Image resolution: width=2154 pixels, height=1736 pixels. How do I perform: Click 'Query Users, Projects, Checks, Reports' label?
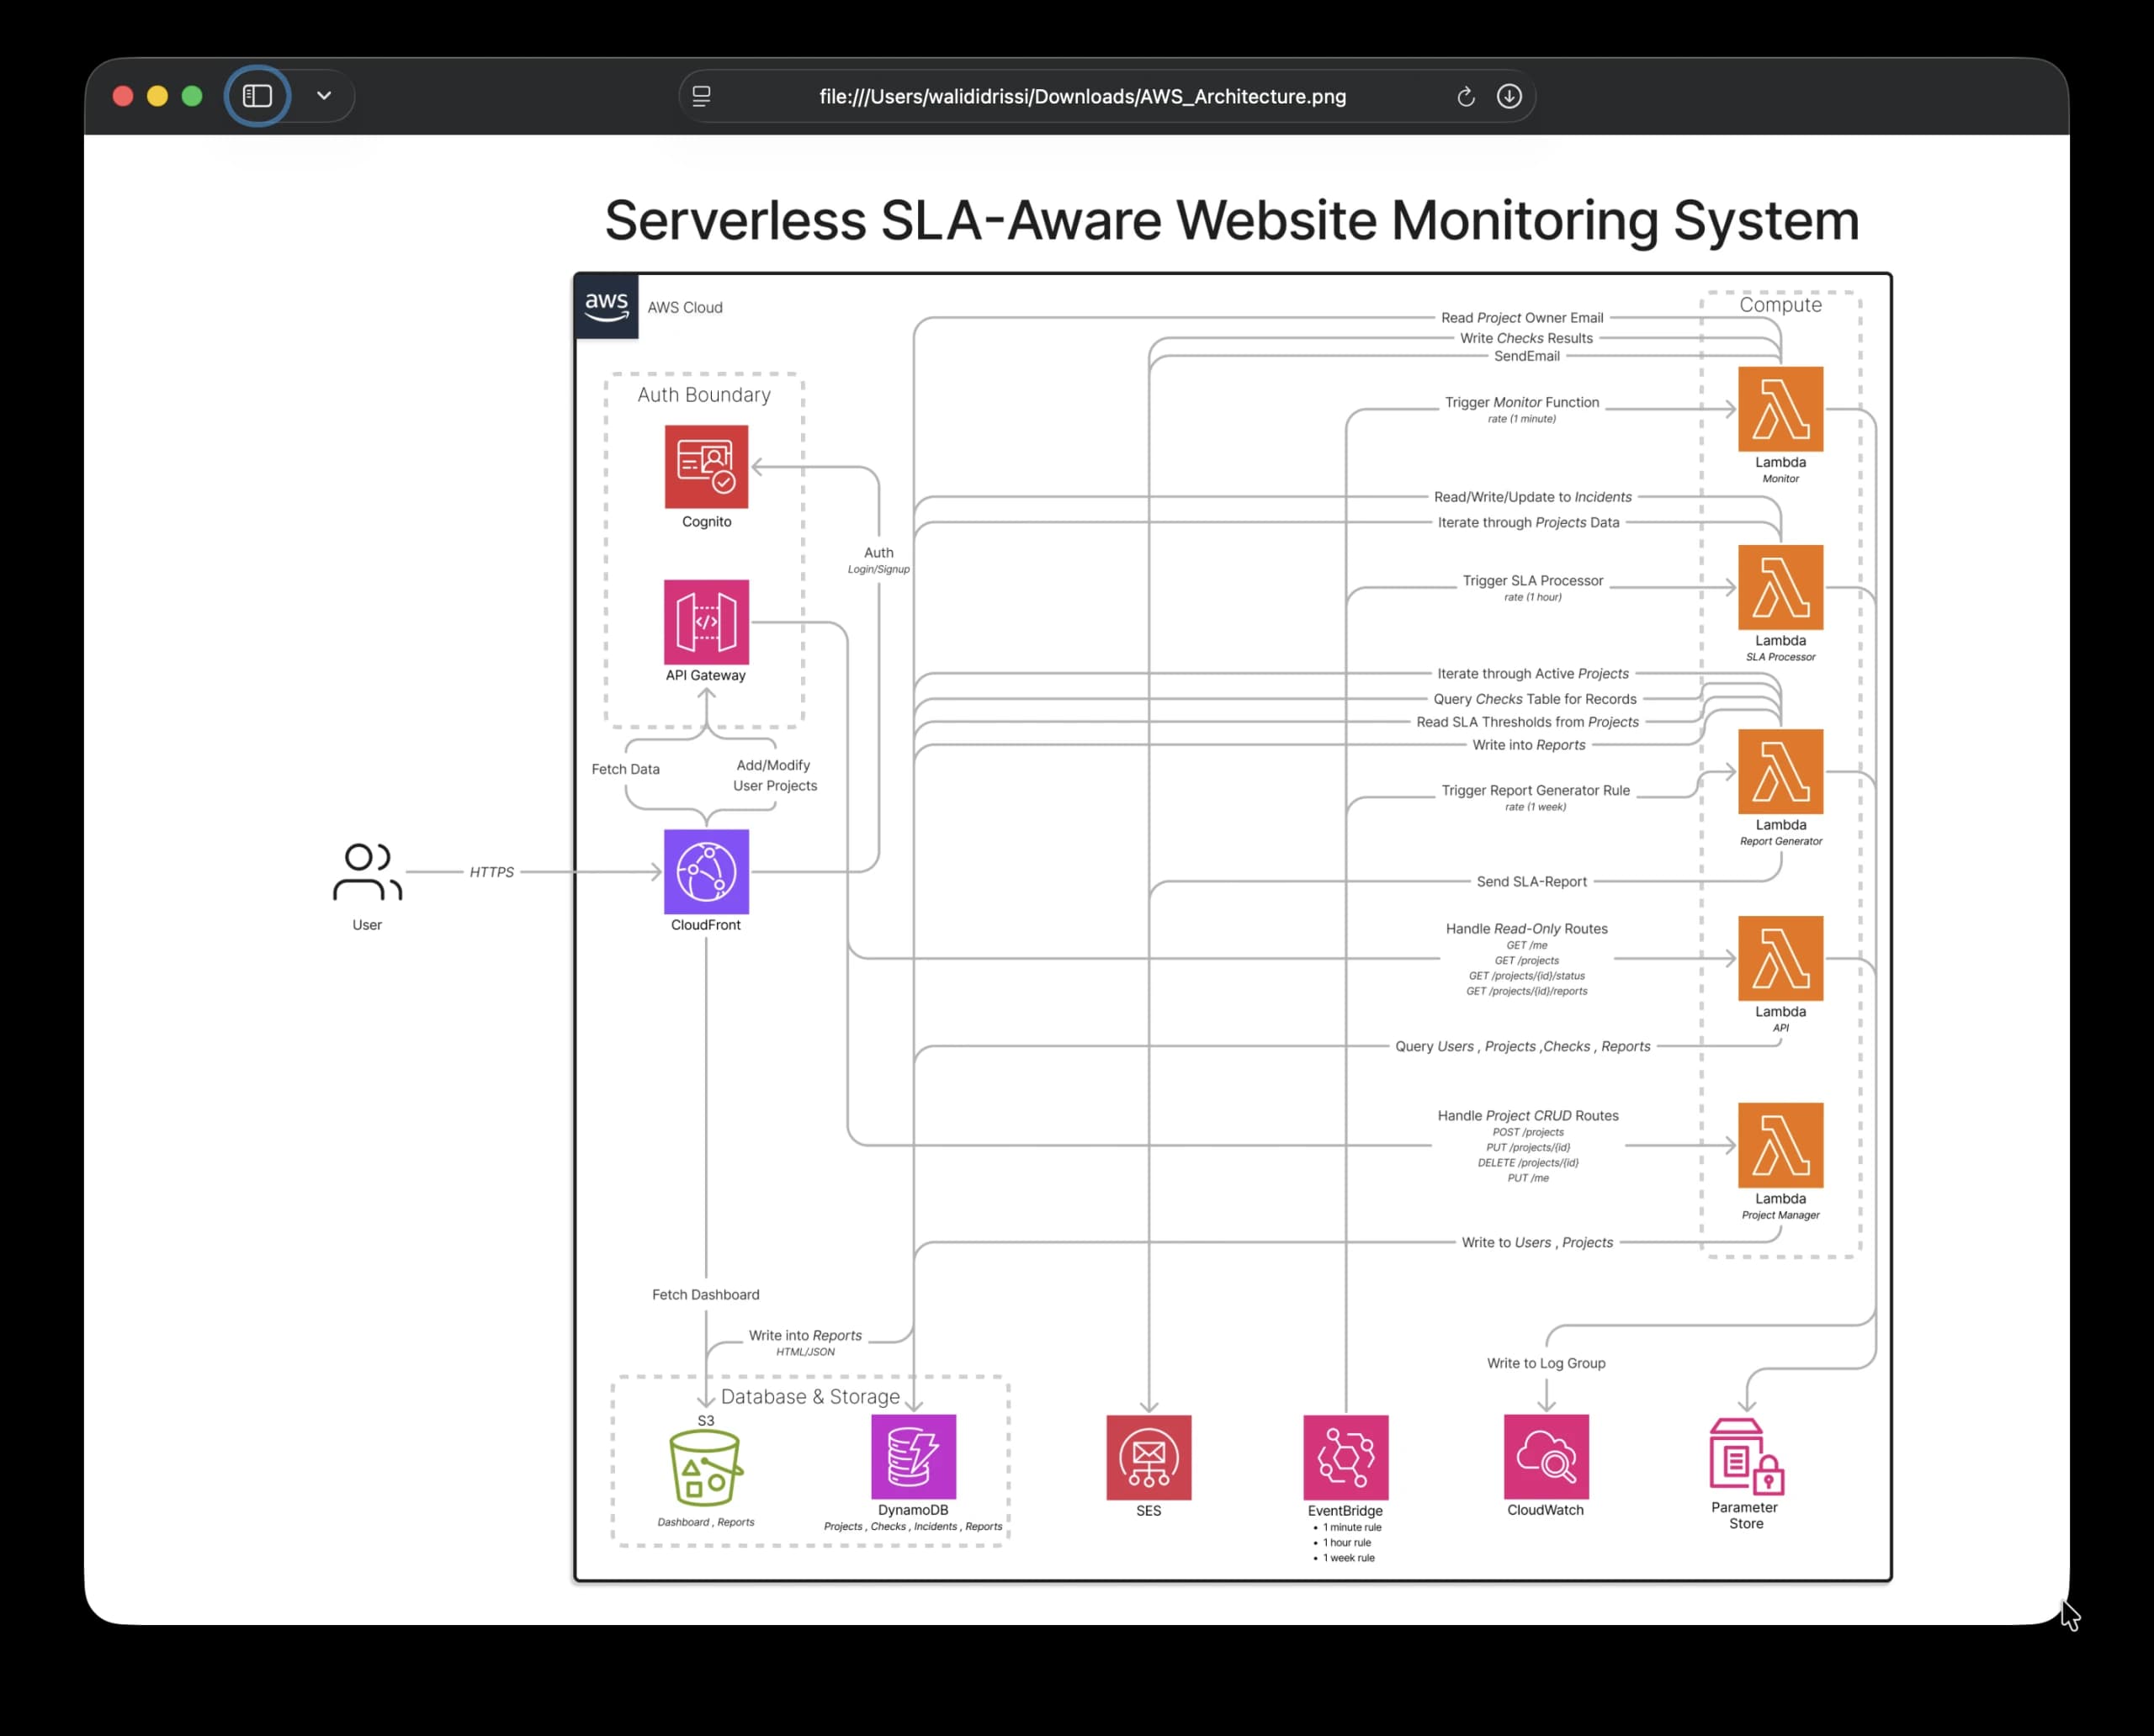[x=1523, y=1047]
